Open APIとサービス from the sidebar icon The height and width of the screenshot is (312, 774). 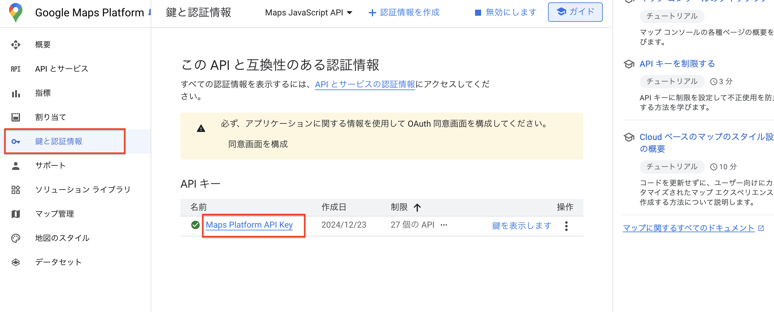tap(16, 69)
